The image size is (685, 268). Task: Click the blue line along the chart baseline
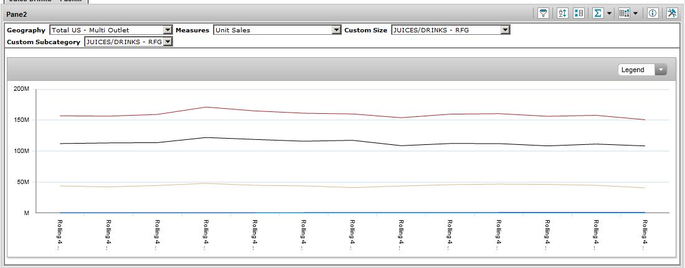311,213
